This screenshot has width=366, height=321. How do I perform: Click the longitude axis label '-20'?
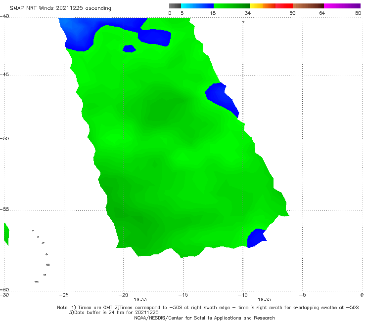tap(123, 295)
